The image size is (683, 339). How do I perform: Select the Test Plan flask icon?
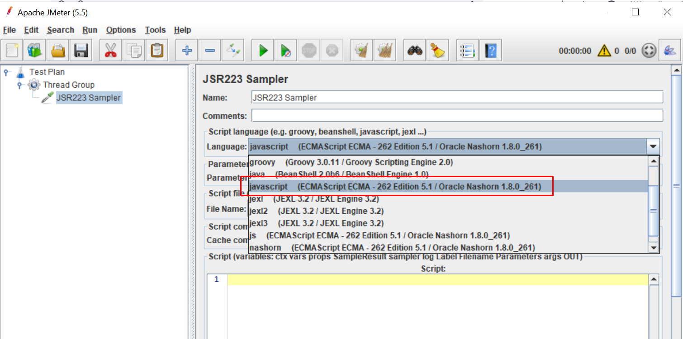pyautogui.click(x=20, y=72)
